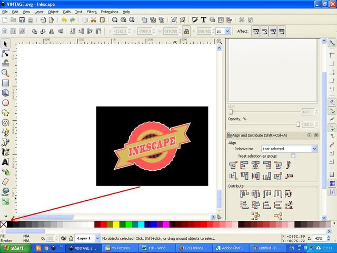Select the Ellipse circle tool
Screen dimensions: 337x253
tap(5, 103)
